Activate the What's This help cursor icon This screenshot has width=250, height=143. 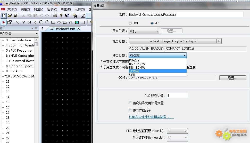pos(67,15)
